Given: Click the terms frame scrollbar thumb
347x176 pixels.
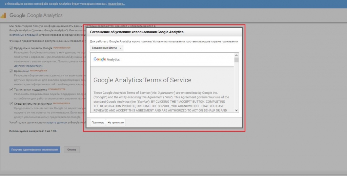Looking at the screenshot, I should (x=236, y=60).
